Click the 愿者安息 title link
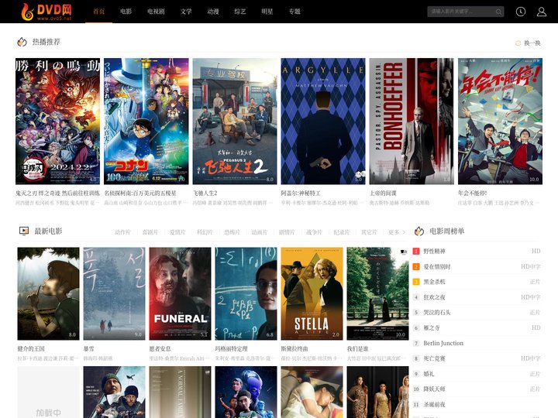 pyautogui.click(x=160, y=348)
